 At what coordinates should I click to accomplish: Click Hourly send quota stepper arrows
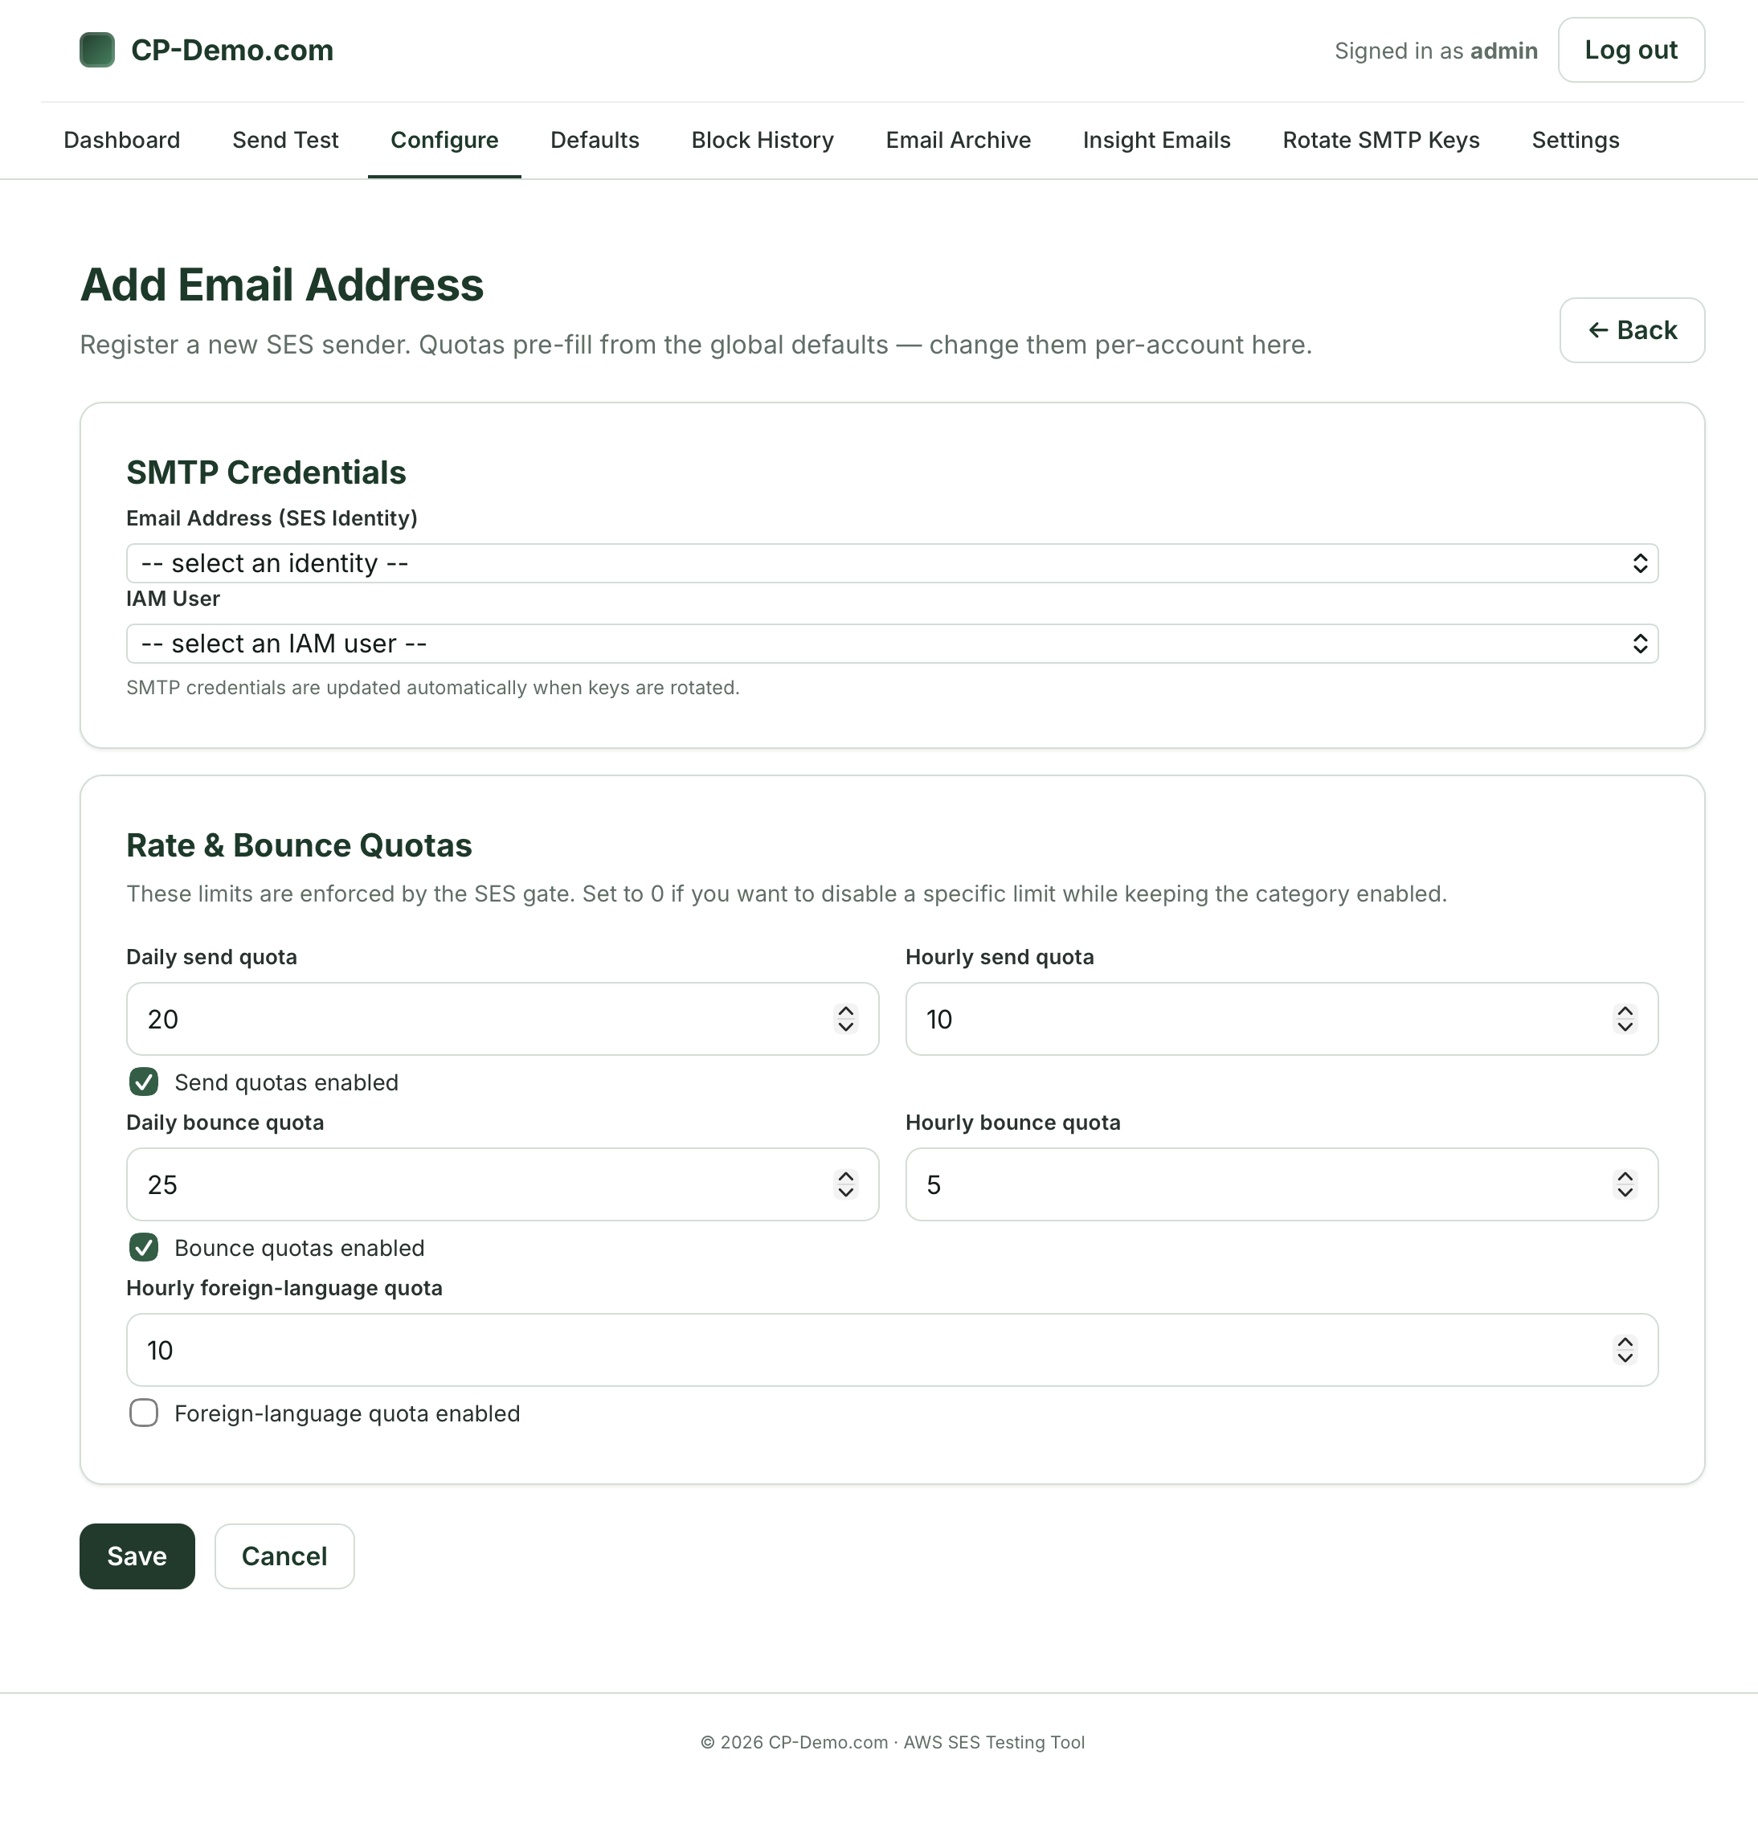coord(1624,1019)
